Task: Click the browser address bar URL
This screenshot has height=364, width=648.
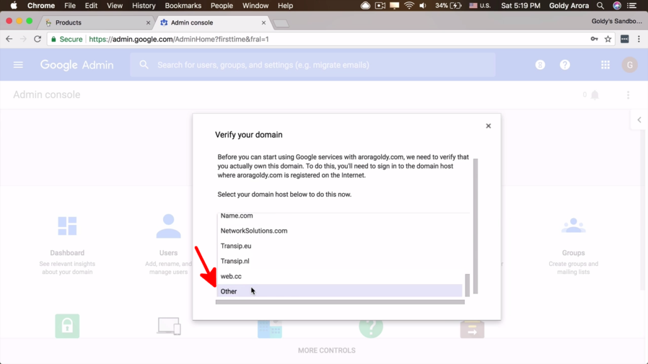Action: (x=179, y=39)
